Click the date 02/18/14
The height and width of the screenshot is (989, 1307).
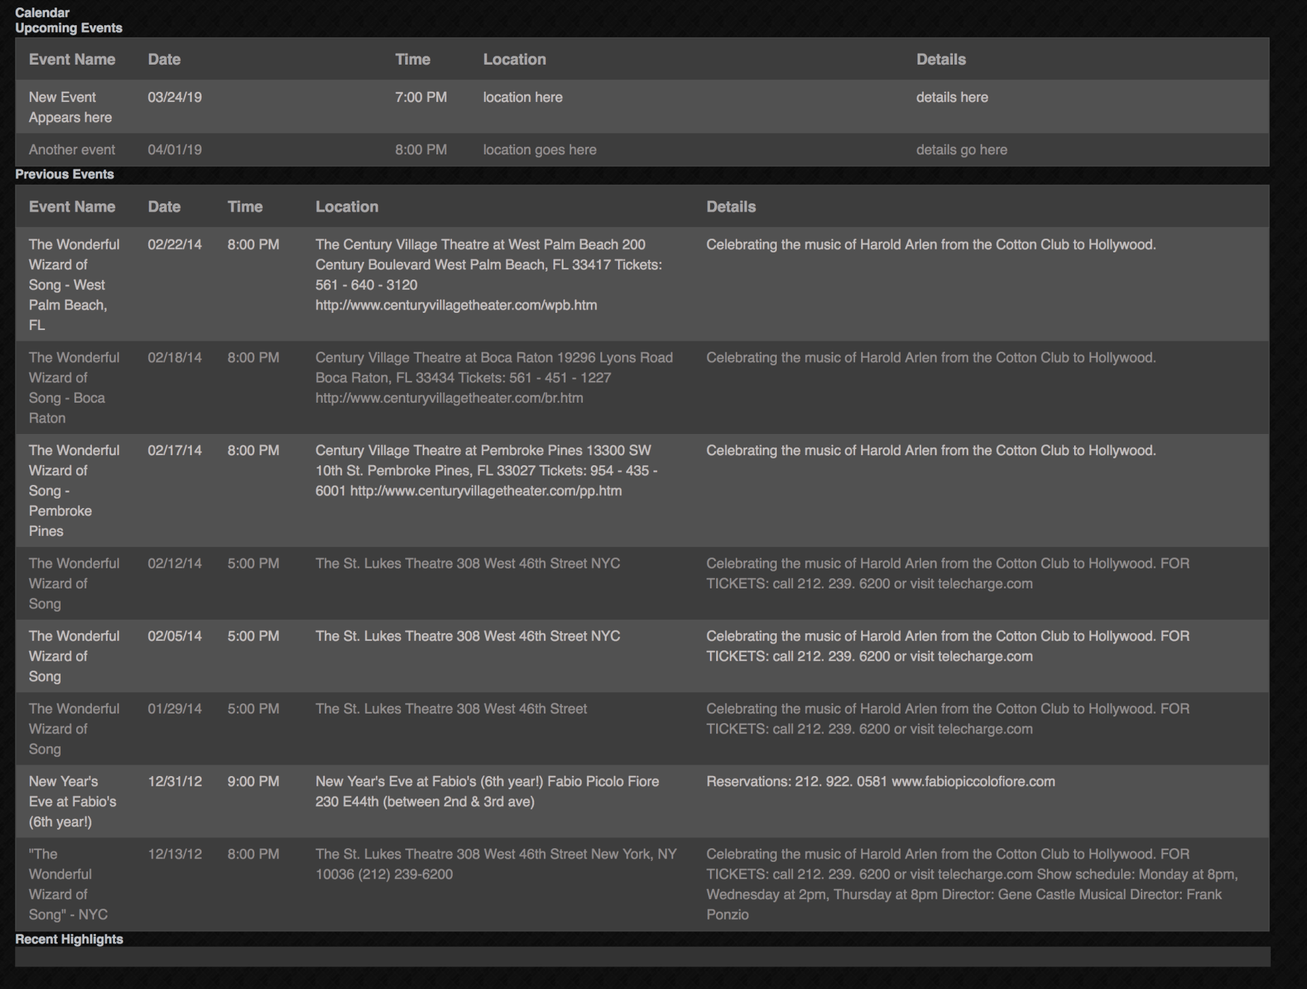[x=175, y=358]
